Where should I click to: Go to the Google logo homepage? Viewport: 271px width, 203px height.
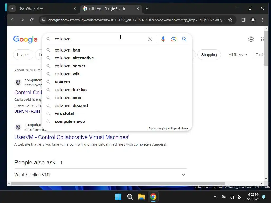[x=25, y=39]
